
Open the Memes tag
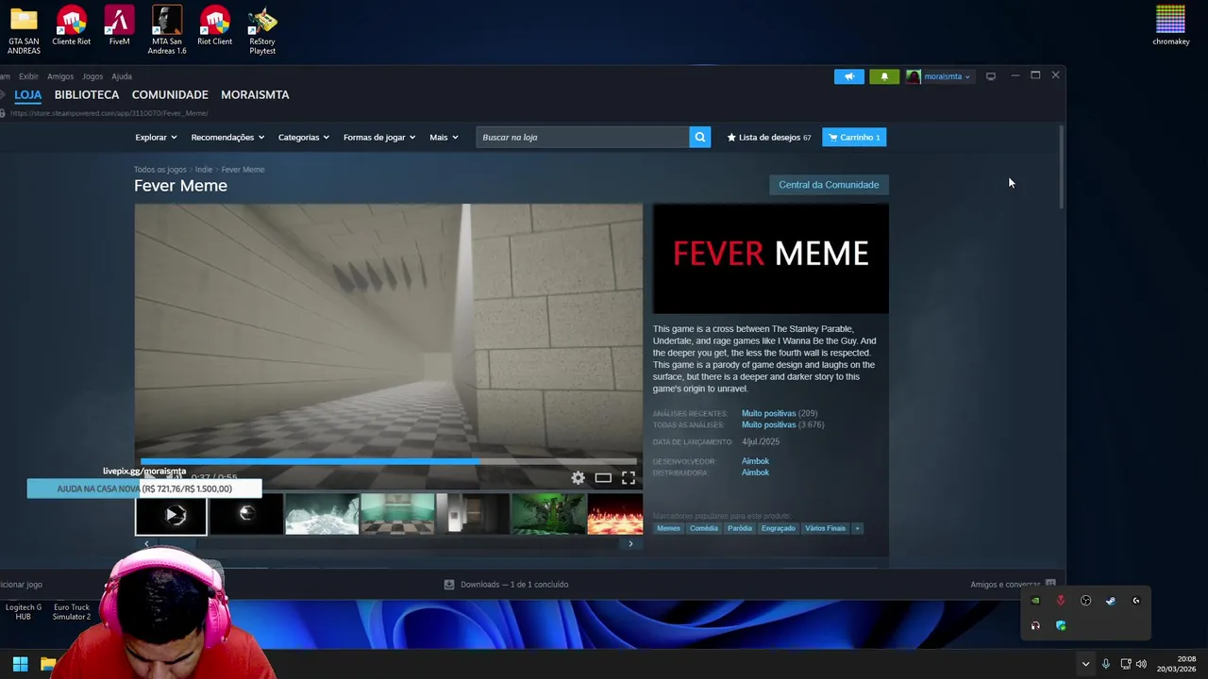pos(668,528)
